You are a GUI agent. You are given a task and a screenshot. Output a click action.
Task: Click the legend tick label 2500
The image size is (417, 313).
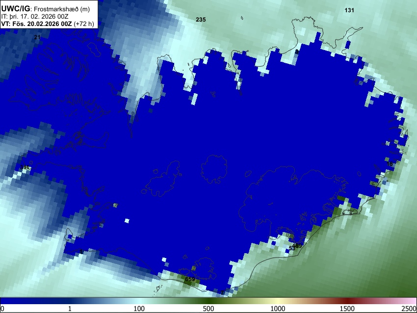pos(409,309)
